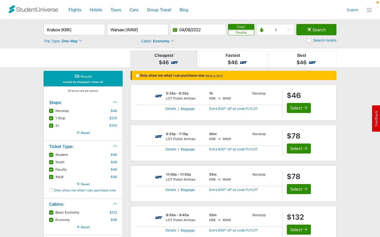Click 'show all' in results header
Screen dimensions: 380x237
point(97,82)
